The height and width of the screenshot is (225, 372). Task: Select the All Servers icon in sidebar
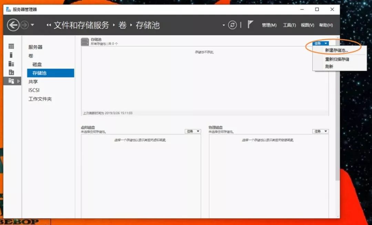click(x=11, y=64)
